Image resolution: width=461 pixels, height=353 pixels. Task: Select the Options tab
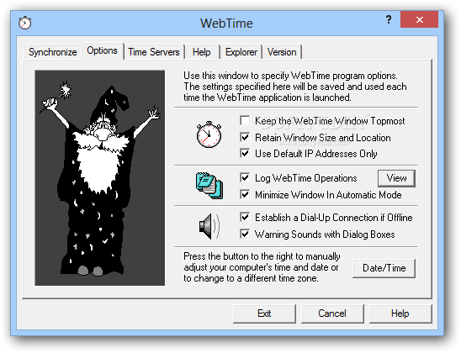[x=102, y=50]
